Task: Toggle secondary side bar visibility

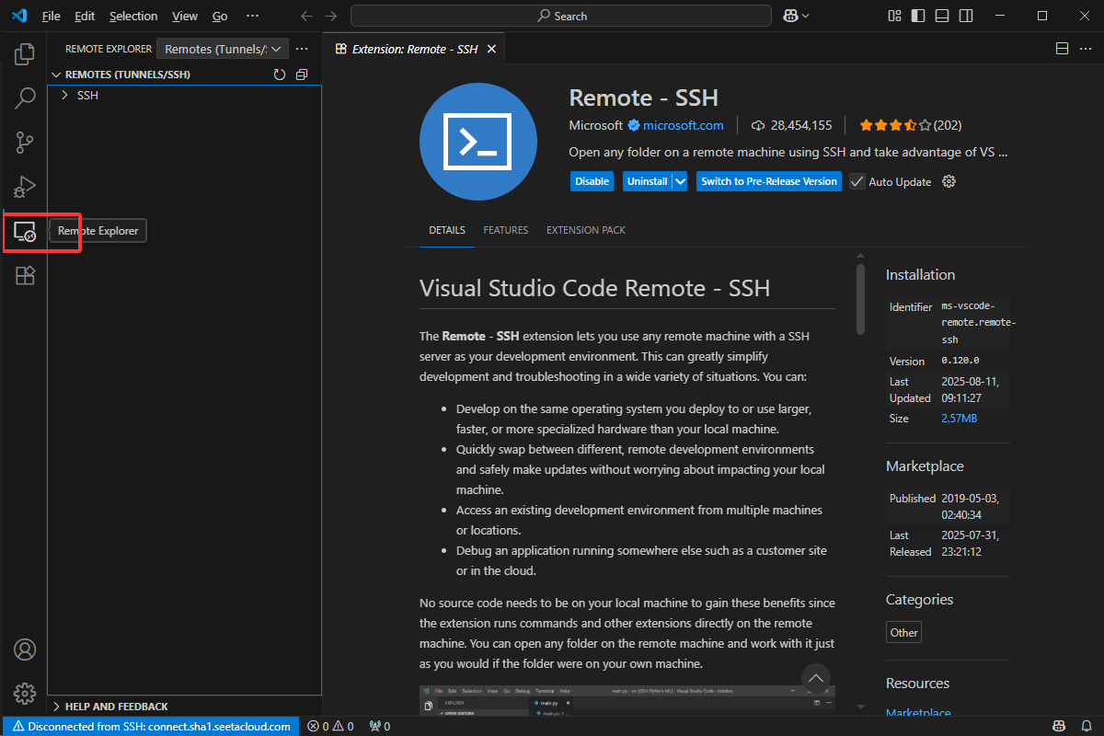Action: 966,16
